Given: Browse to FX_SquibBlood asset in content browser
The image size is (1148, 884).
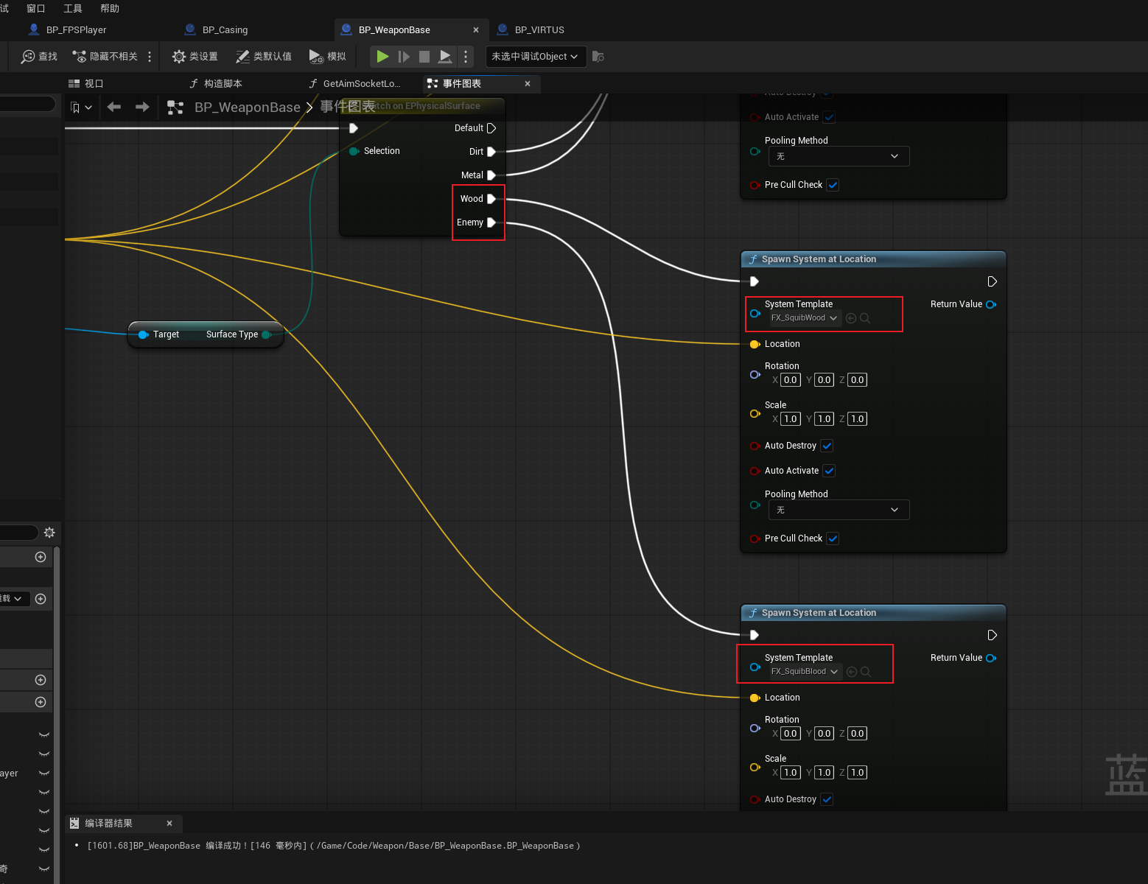Looking at the screenshot, I should pyautogui.click(x=866, y=672).
